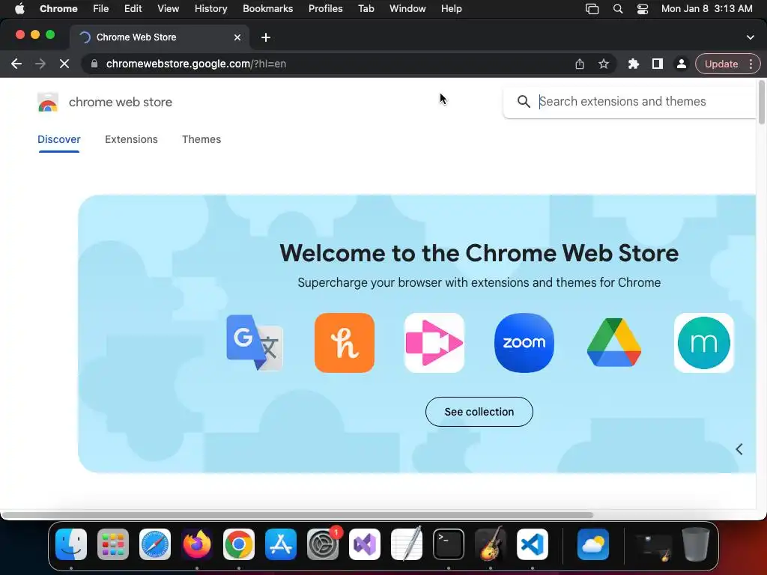This screenshot has width=767, height=575.
Task: Click the menu bar clock
Action: (x=707, y=9)
